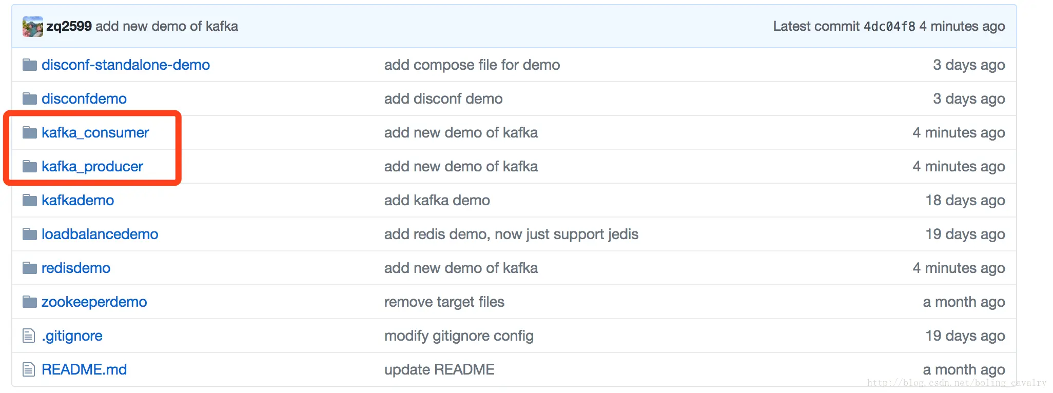This screenshot has height=393, width=1053.
Task: Click the file icon beside README.md
Action: coord(29,370)
